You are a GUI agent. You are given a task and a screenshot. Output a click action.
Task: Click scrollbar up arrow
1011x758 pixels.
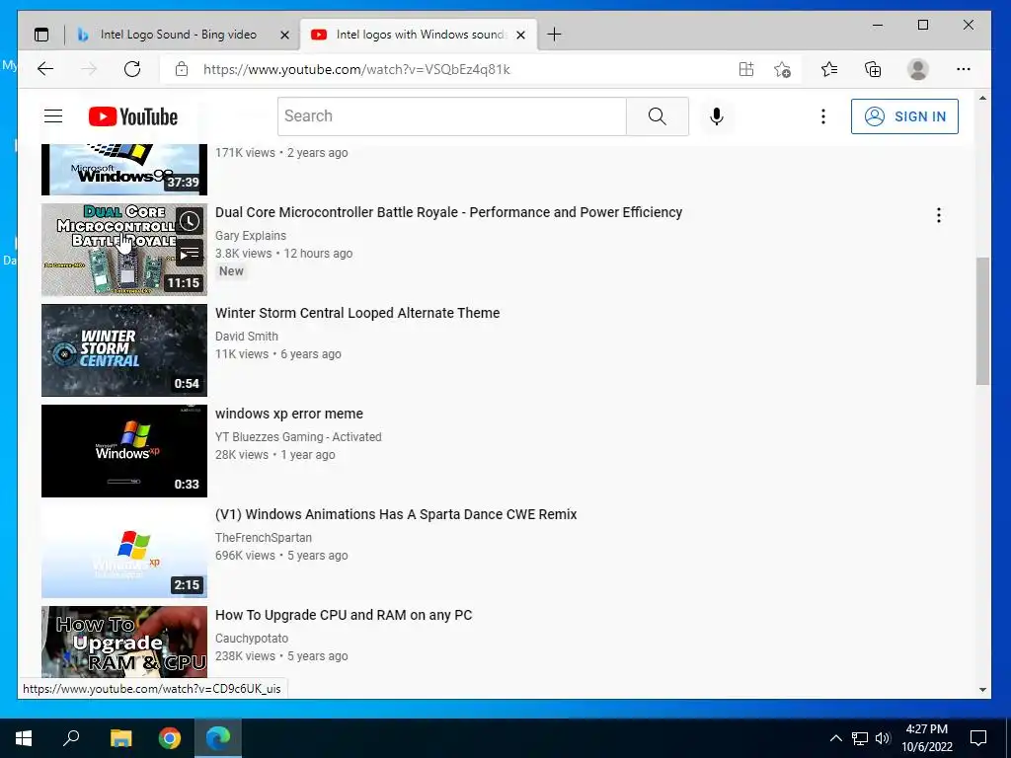982,99
